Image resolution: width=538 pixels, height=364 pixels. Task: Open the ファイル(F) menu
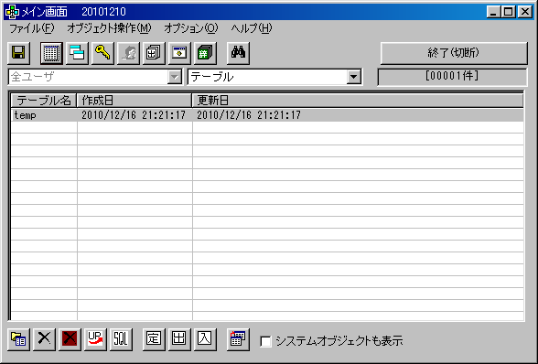[32, 28]
